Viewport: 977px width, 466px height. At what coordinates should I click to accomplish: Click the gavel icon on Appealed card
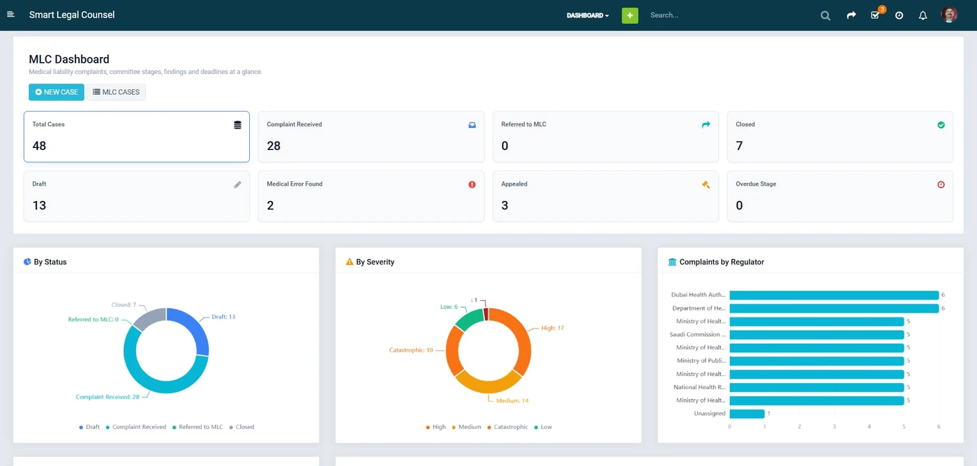(x=706, y=185)
